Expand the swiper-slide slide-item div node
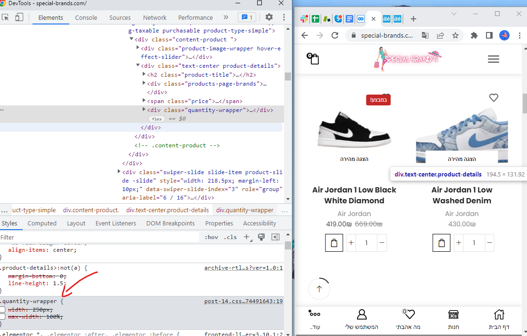Viewport: 527px width, 336px height. (119, 171)
